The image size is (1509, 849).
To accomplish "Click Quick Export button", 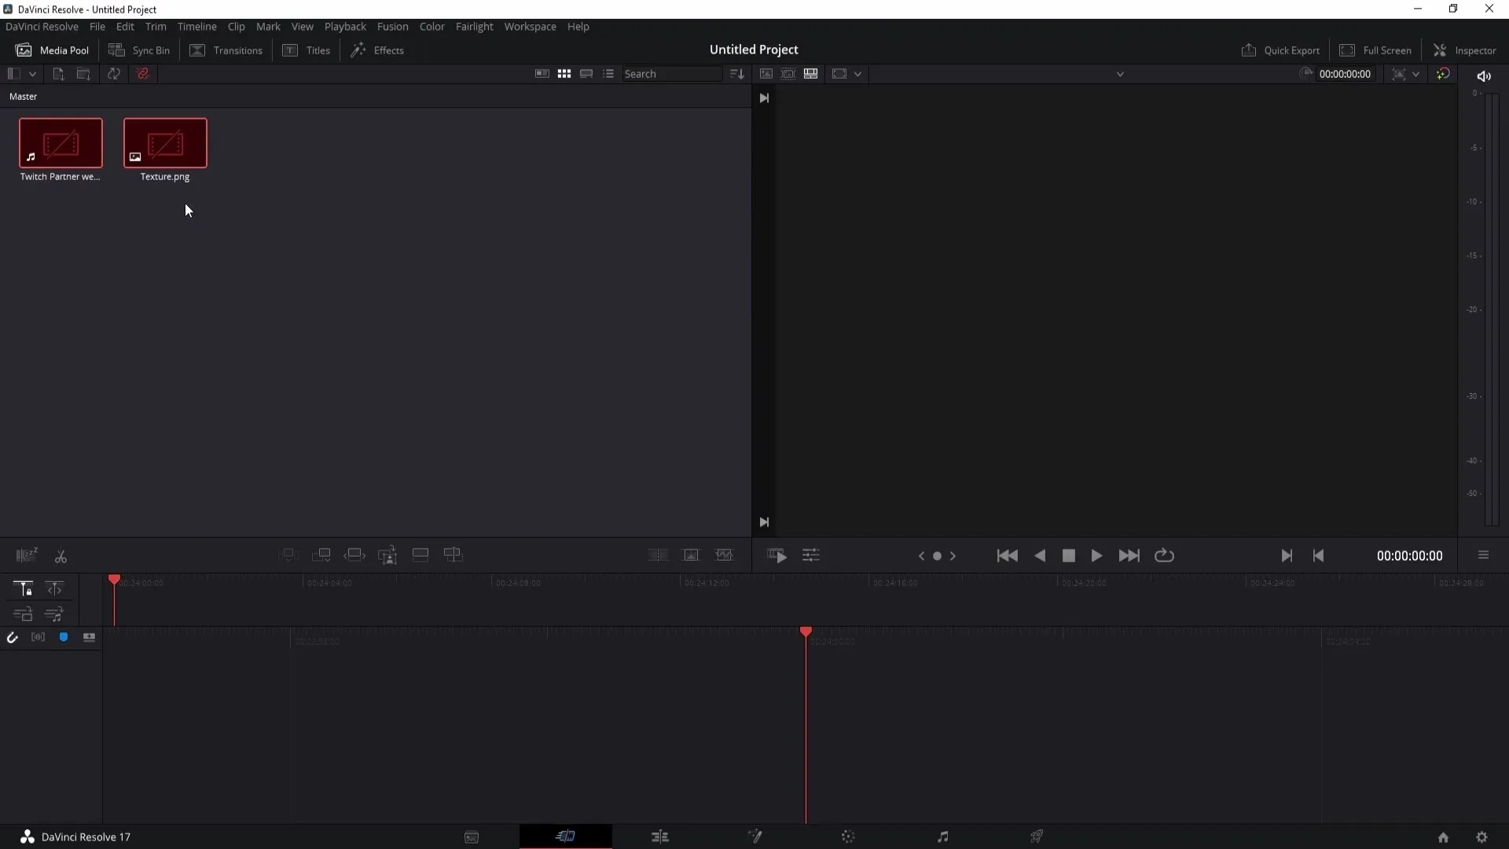I will pyautogui.click(x=1284, y=50).
